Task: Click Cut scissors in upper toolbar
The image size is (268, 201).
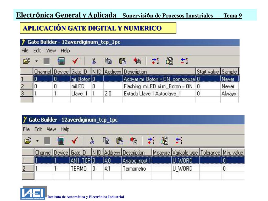Action: pos(94,61)
